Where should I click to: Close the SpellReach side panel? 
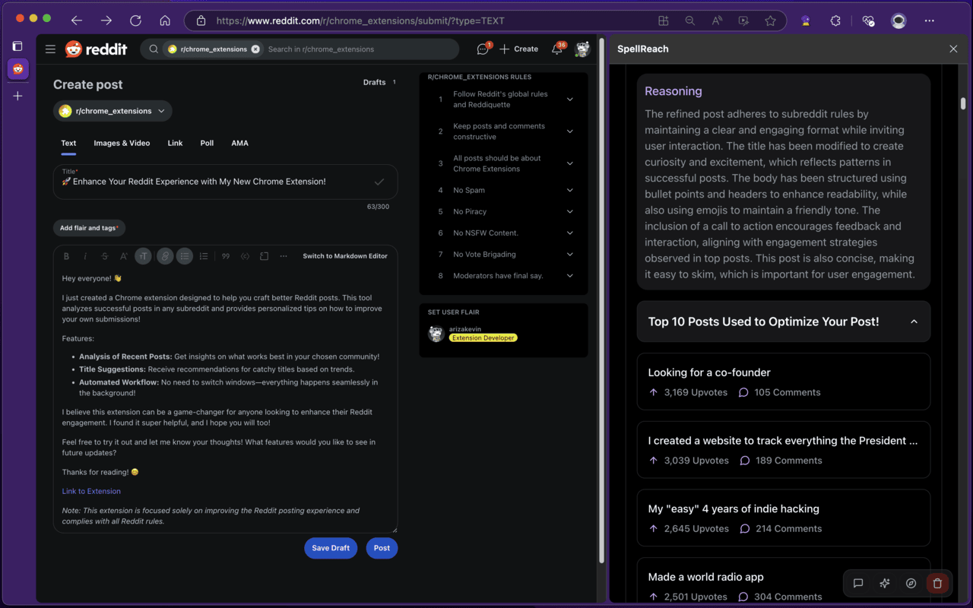(x=953, y=49)
